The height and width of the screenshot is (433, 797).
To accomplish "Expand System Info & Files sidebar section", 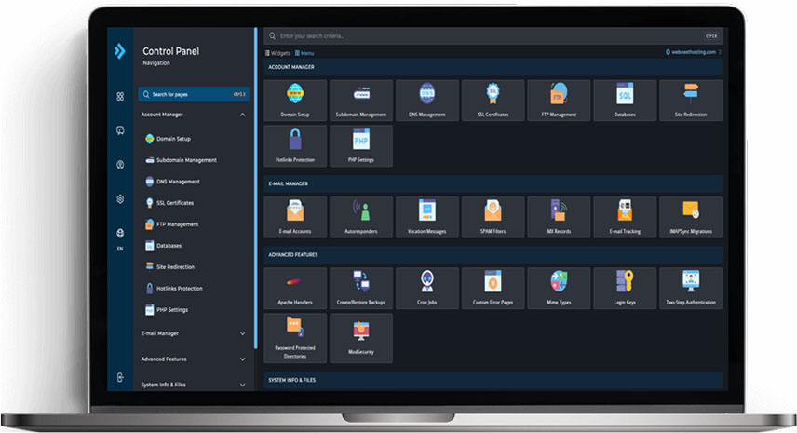I will (193, 385).
